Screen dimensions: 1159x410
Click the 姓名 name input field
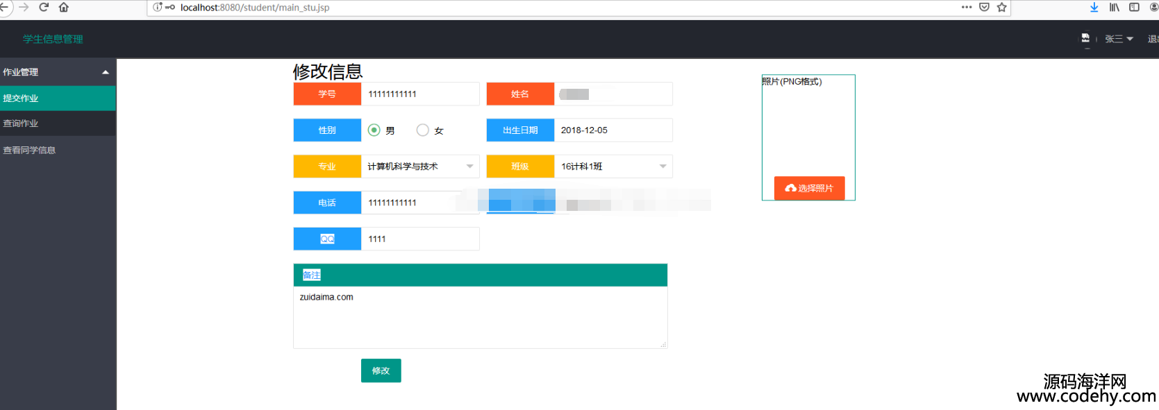(x=613, y=94)
